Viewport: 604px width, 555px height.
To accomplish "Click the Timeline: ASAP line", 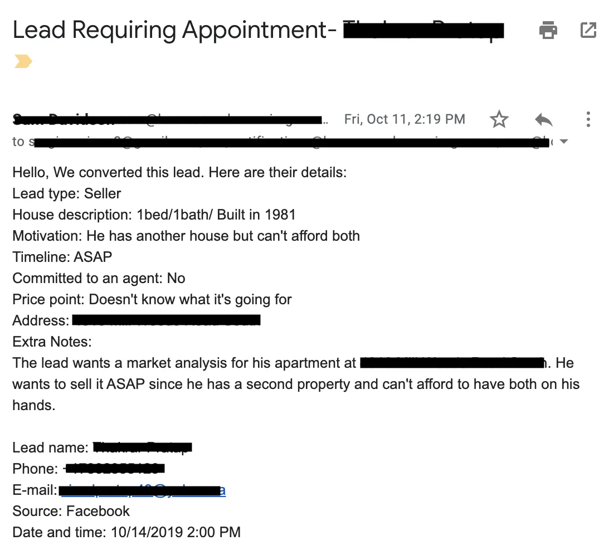I will 62,257.
